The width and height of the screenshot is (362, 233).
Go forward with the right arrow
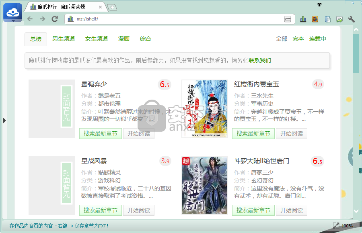(42, 19)
